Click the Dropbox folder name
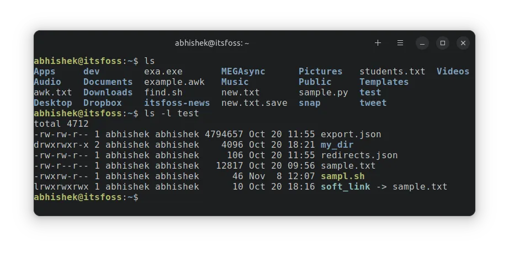This screenshot has height=253, width=509. click(x=102, y=103)
